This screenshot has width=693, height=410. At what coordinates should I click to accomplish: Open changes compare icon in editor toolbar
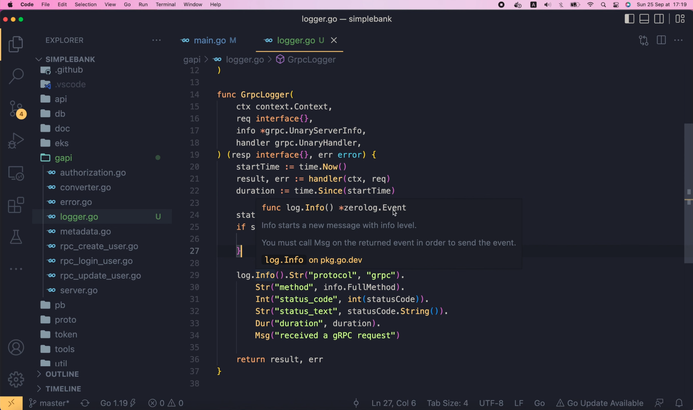coord(644,40)
